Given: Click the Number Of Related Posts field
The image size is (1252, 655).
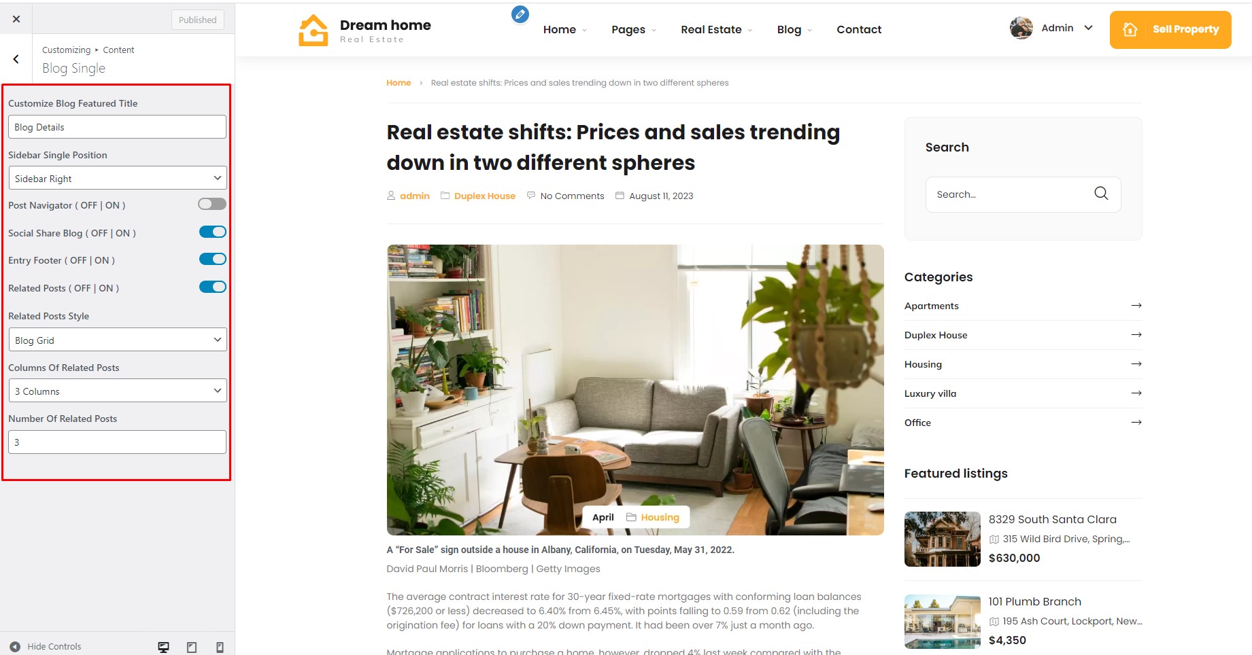Looking at the screenshot, I should coord(118,442).
